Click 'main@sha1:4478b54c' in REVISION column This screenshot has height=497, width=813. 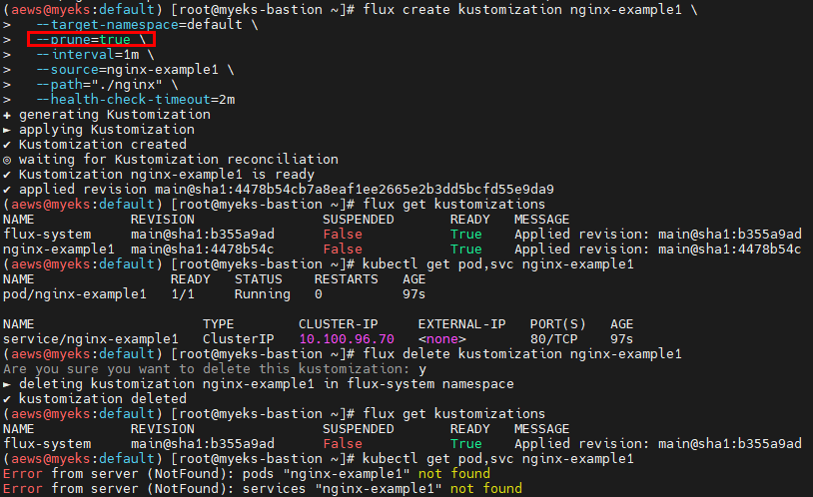[202, 249]
